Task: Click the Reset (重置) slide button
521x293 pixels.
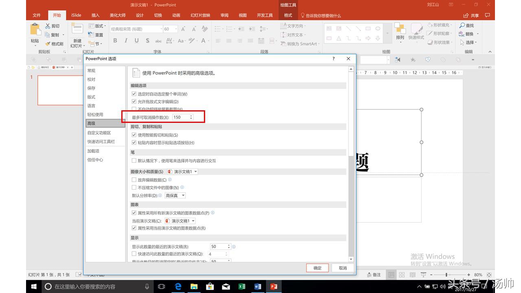Action: [96, 35]
